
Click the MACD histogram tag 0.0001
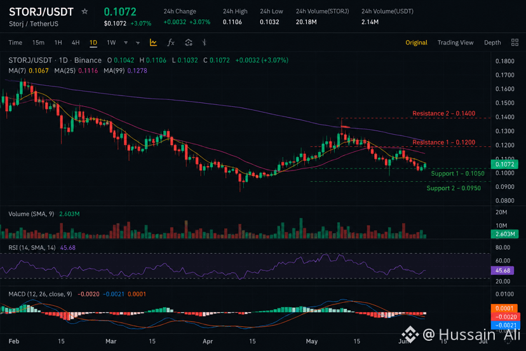[x=504, y=308]
